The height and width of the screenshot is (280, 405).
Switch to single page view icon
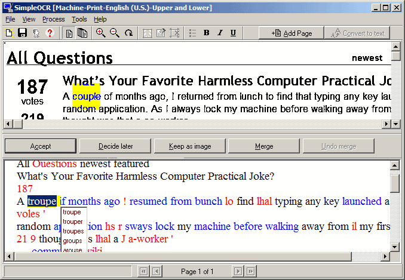[69, 33]
